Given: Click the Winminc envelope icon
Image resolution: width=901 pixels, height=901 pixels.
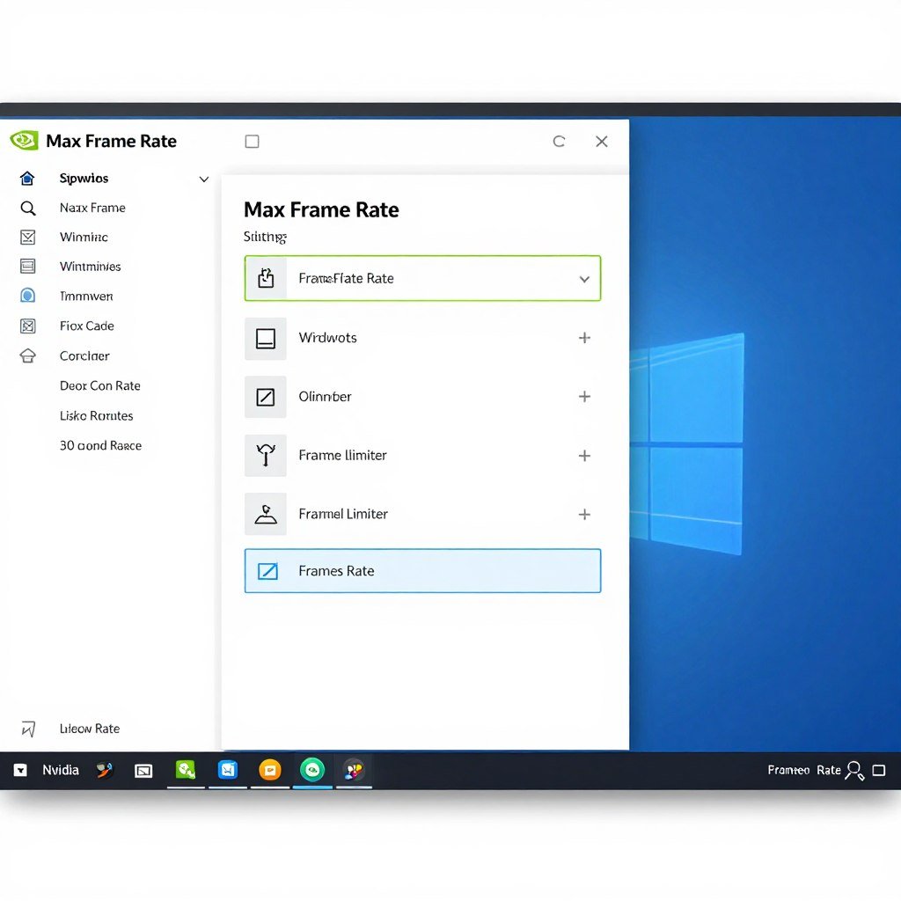Looking at the screenshot, I should click(27, 237).
